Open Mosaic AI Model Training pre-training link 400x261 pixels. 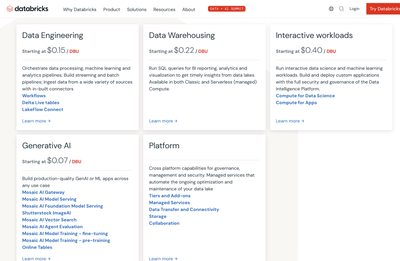[66, 240]
